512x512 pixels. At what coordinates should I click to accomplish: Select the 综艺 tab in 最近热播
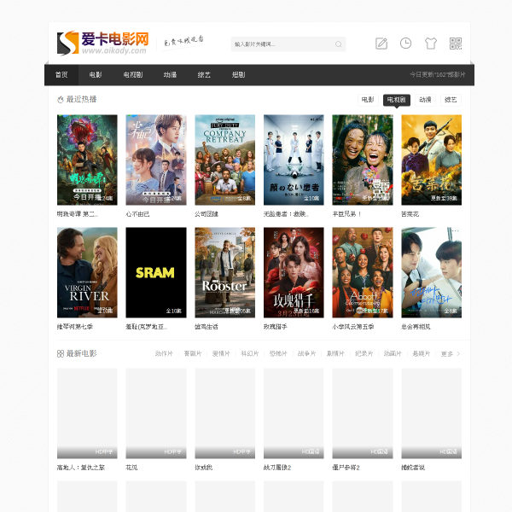[x=451, y=100]
